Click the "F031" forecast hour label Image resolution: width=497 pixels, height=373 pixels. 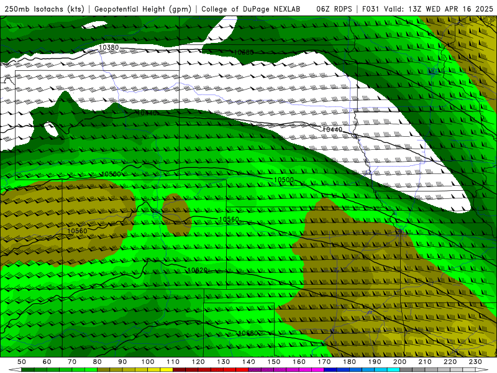click(371, 9)
